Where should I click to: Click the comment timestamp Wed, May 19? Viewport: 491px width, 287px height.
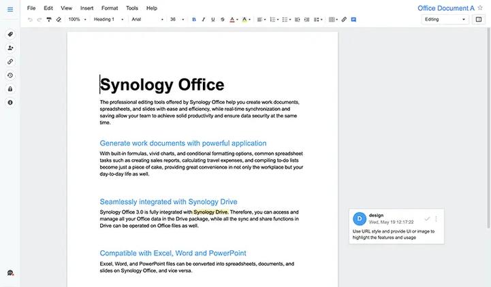(391, 222)
